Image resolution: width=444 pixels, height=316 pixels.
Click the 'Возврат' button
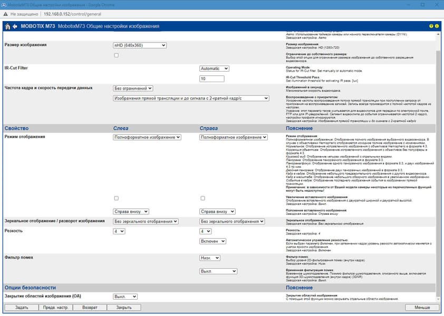90,308
